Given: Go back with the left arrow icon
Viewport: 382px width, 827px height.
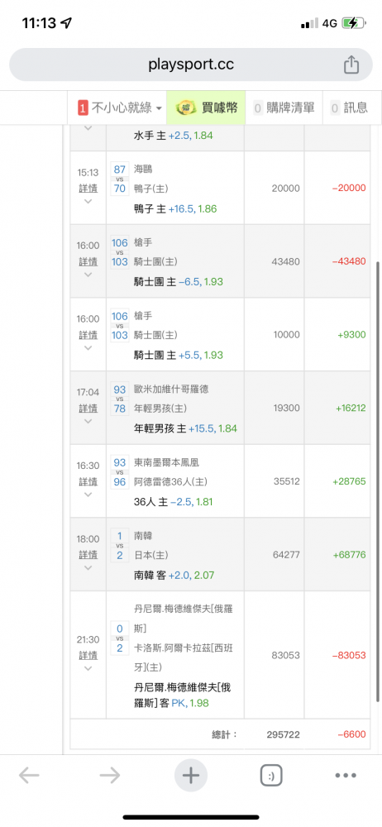Looking at the screenshot, I should tap(29, 776).
